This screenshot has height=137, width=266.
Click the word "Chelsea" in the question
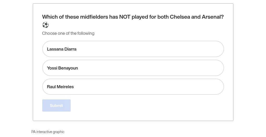click(x=180, y=17)
